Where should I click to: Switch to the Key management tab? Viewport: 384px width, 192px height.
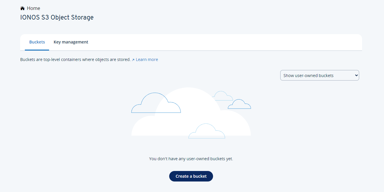(x=71, y=42)
